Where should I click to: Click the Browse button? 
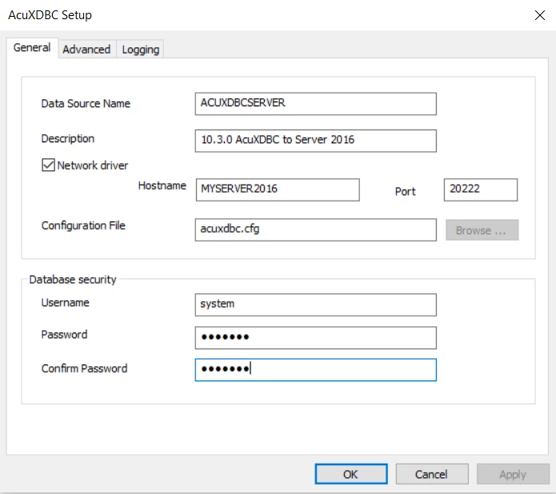(482, 230)
